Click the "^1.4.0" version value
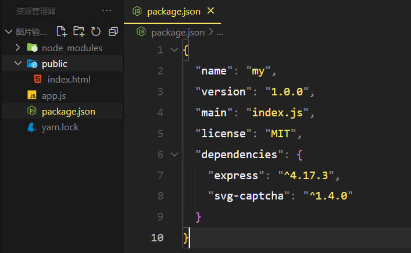The image size is (411, 253). click(x=328, y=196)
